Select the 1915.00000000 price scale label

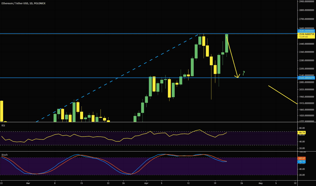(307, 103)
